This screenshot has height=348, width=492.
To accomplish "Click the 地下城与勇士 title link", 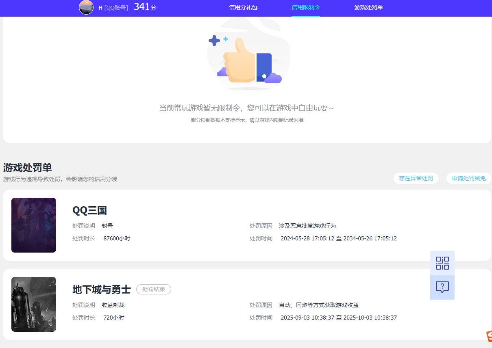I will [x=100, y=289].
